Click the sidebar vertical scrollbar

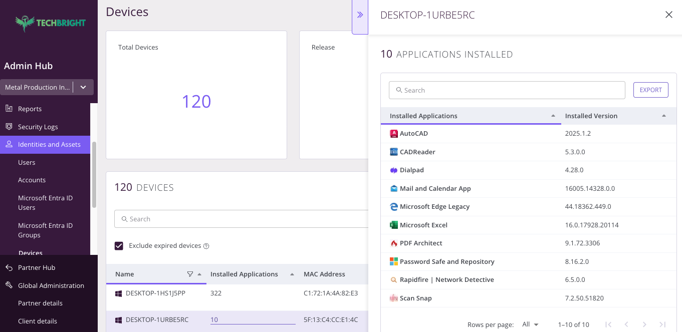[94, 174]
